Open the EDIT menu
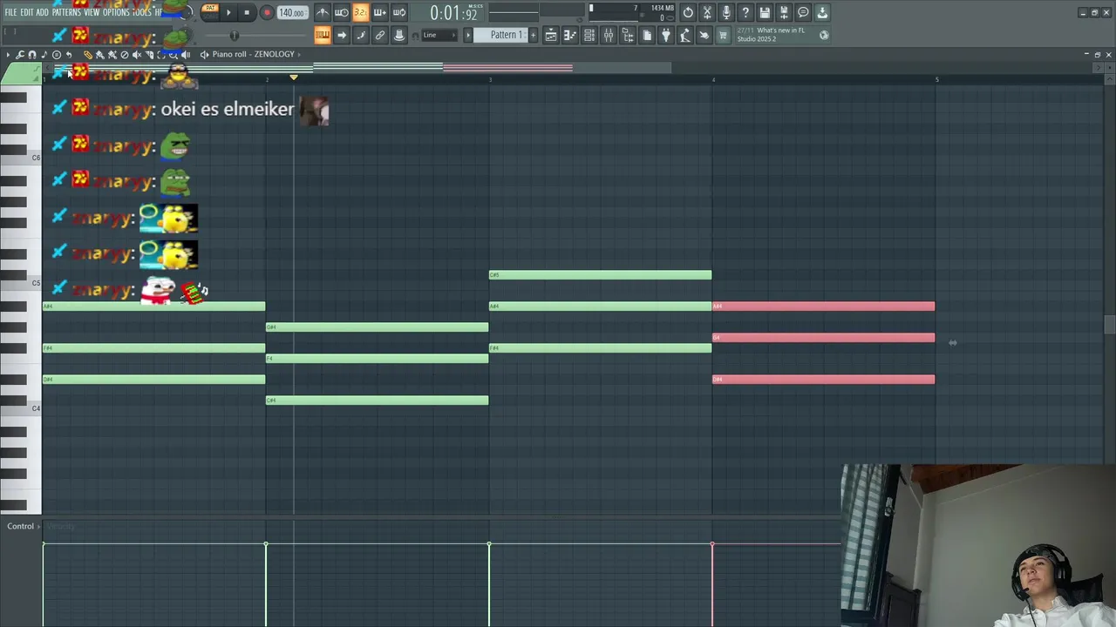1116x627 pixels. tap(27, 12)
